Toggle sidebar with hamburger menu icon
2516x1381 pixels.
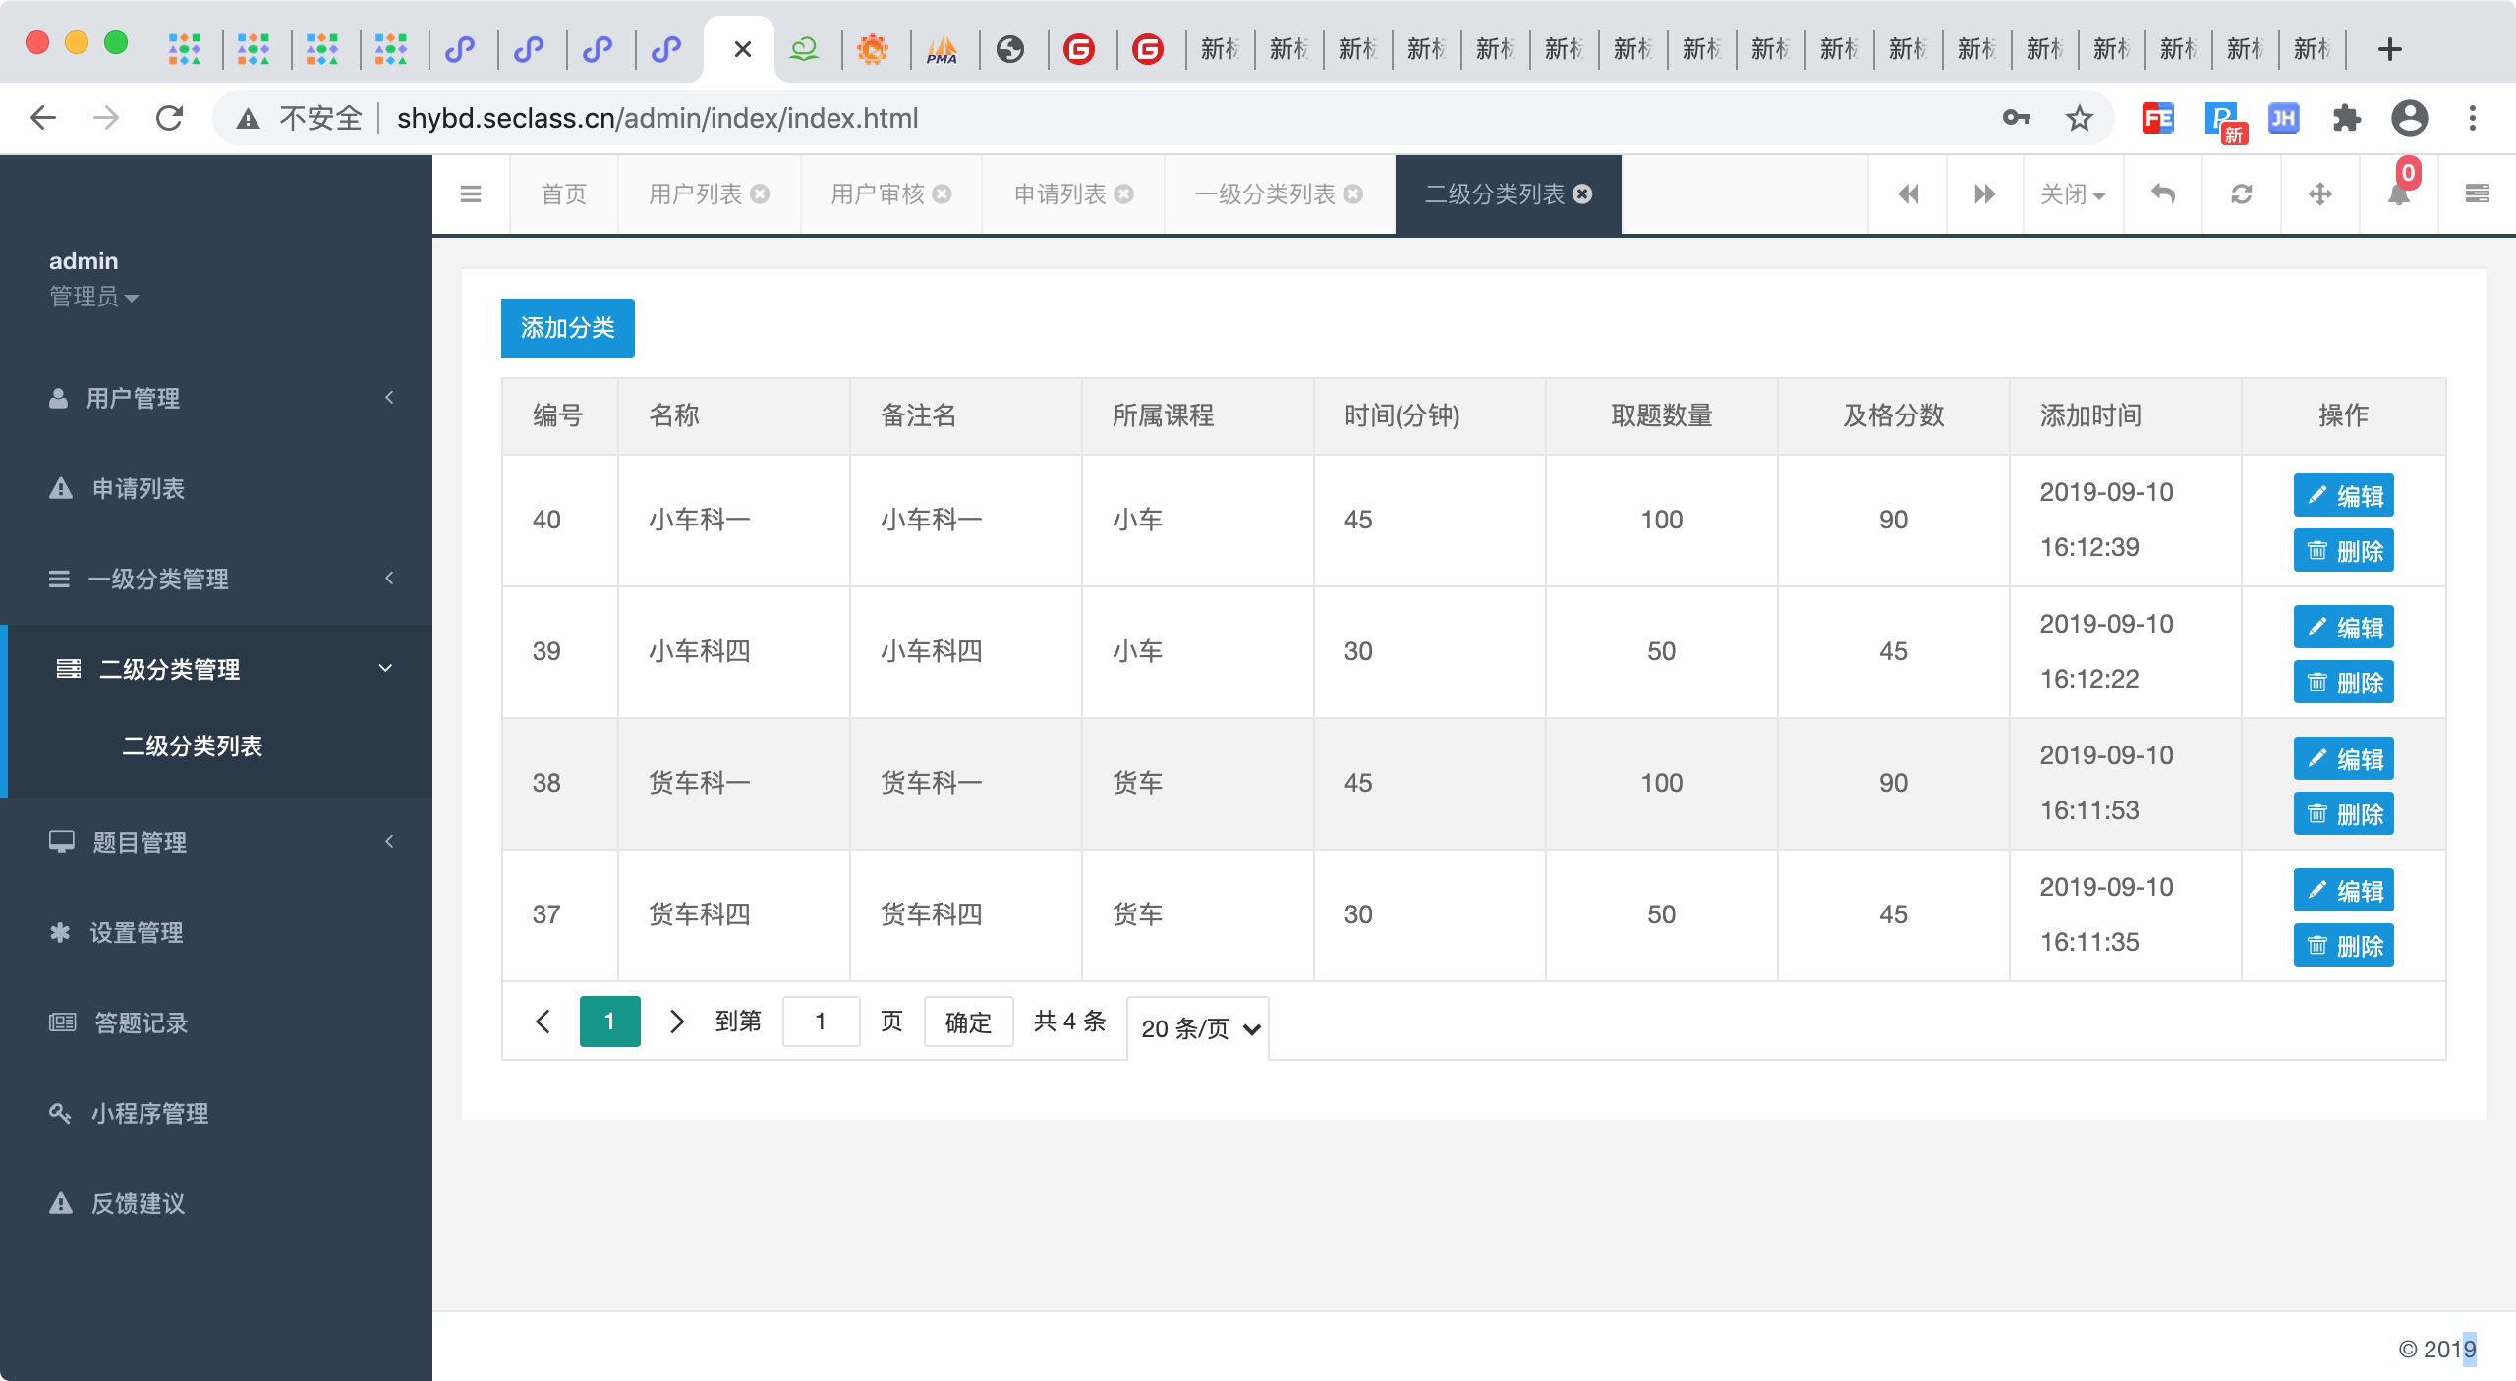point(471,194)
